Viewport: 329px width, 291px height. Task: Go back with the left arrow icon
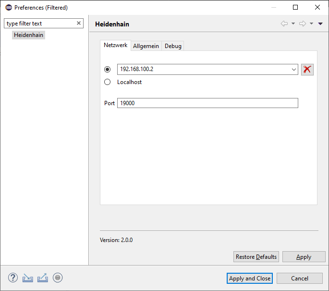tap(284, 24)
